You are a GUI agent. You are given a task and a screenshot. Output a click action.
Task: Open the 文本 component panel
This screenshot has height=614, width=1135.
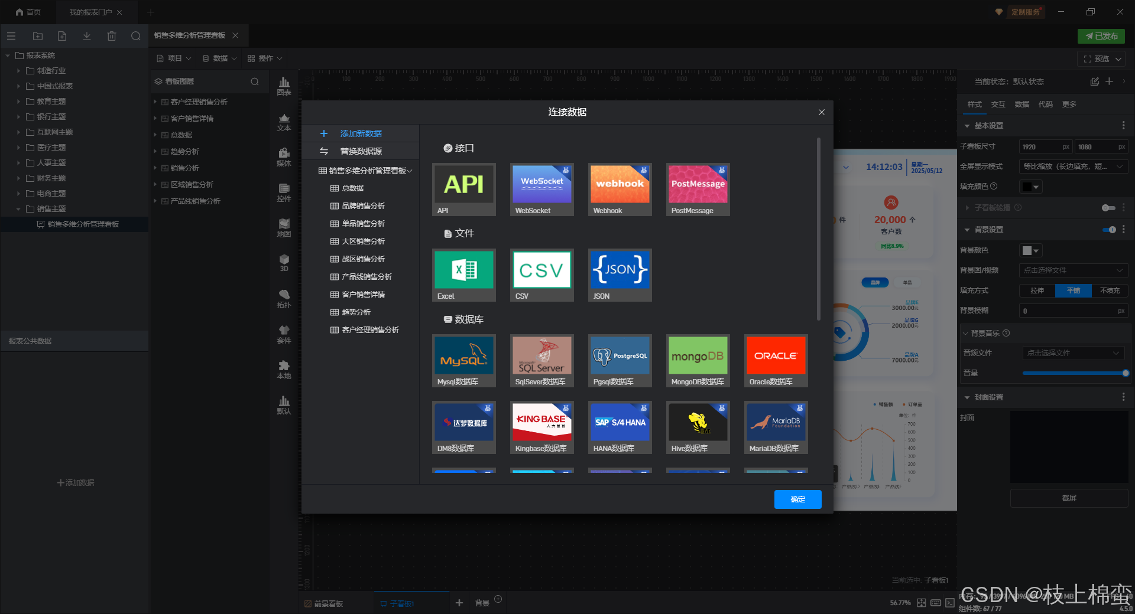(284, 122)
